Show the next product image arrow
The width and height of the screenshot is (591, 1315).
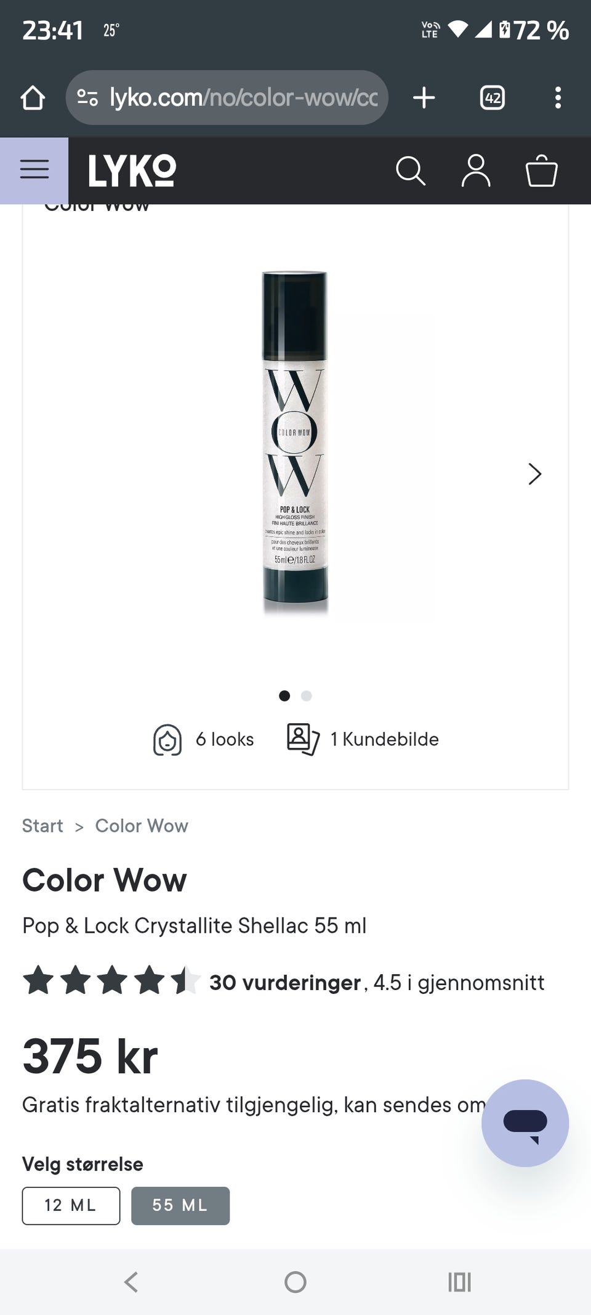534,473
